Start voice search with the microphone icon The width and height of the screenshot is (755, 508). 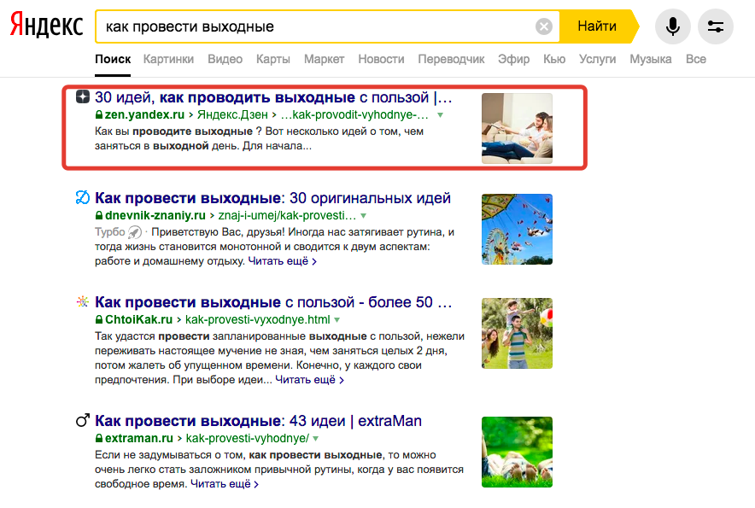[672, 26]
